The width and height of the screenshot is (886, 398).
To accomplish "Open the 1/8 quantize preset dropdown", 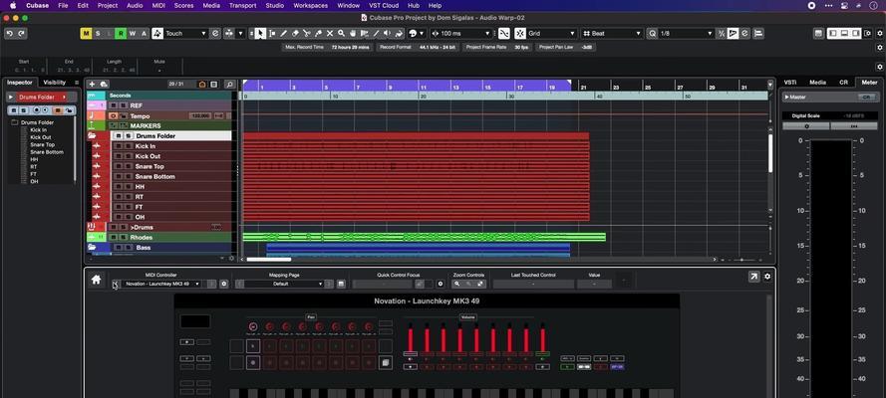I will point(687,33).
